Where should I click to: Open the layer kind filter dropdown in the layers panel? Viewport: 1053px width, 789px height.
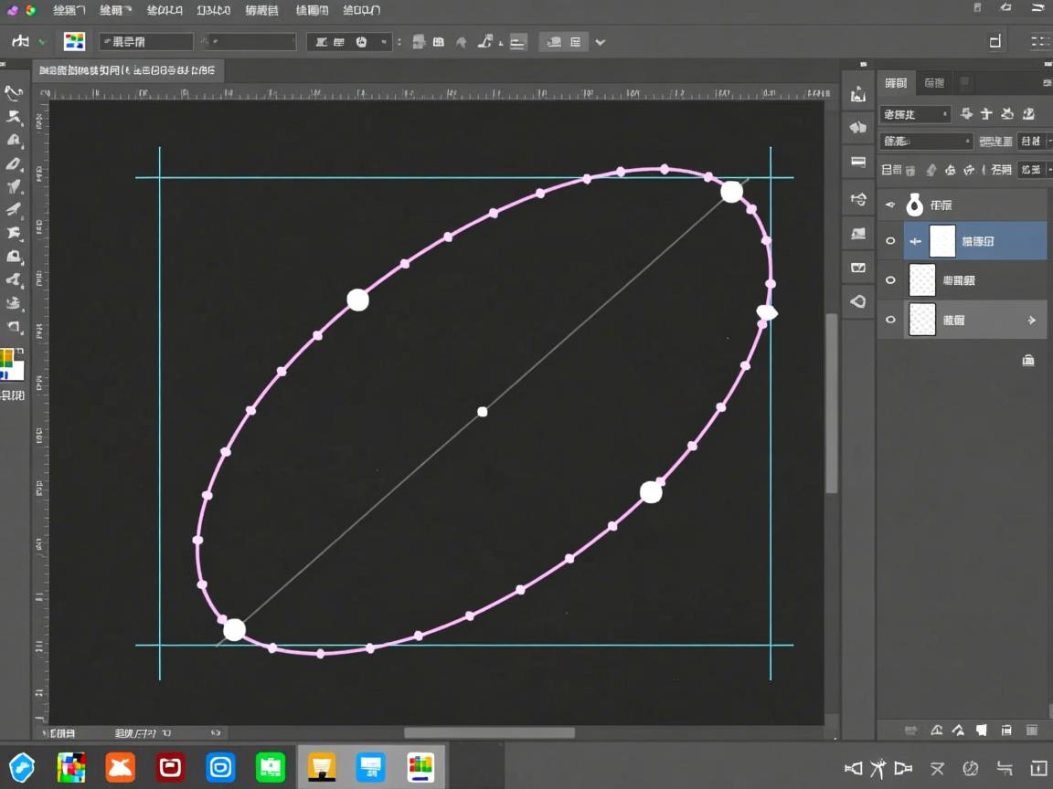coord(915,114)
